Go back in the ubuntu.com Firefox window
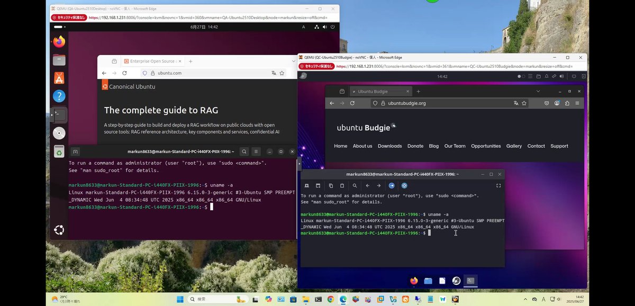Screen dimensions: 635x306 (104, 73)
